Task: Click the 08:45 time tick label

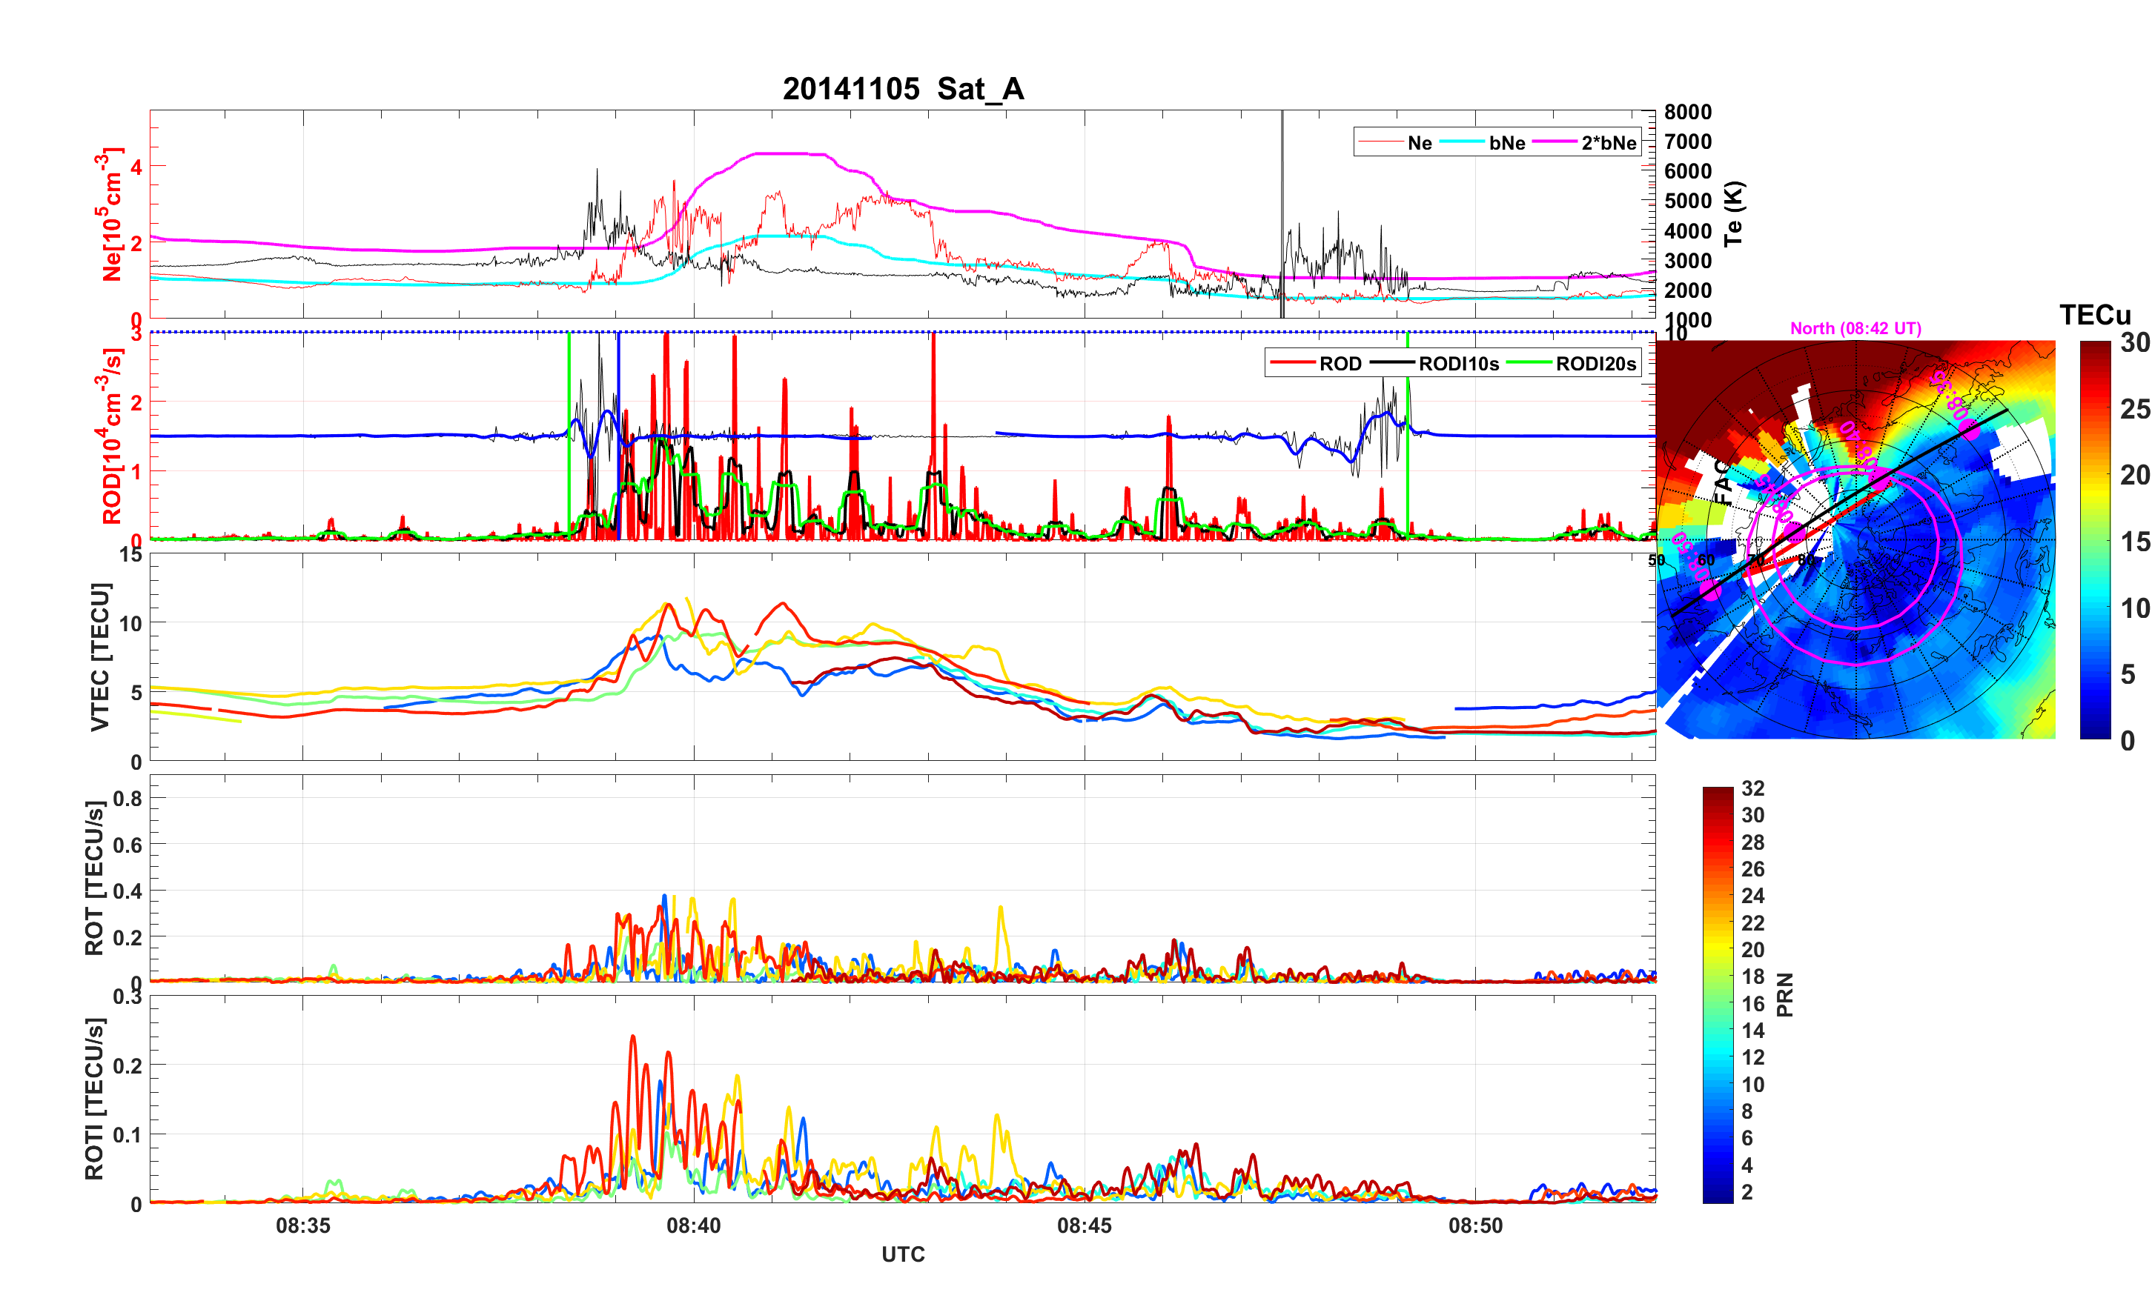Action: coord(1084,1225)
